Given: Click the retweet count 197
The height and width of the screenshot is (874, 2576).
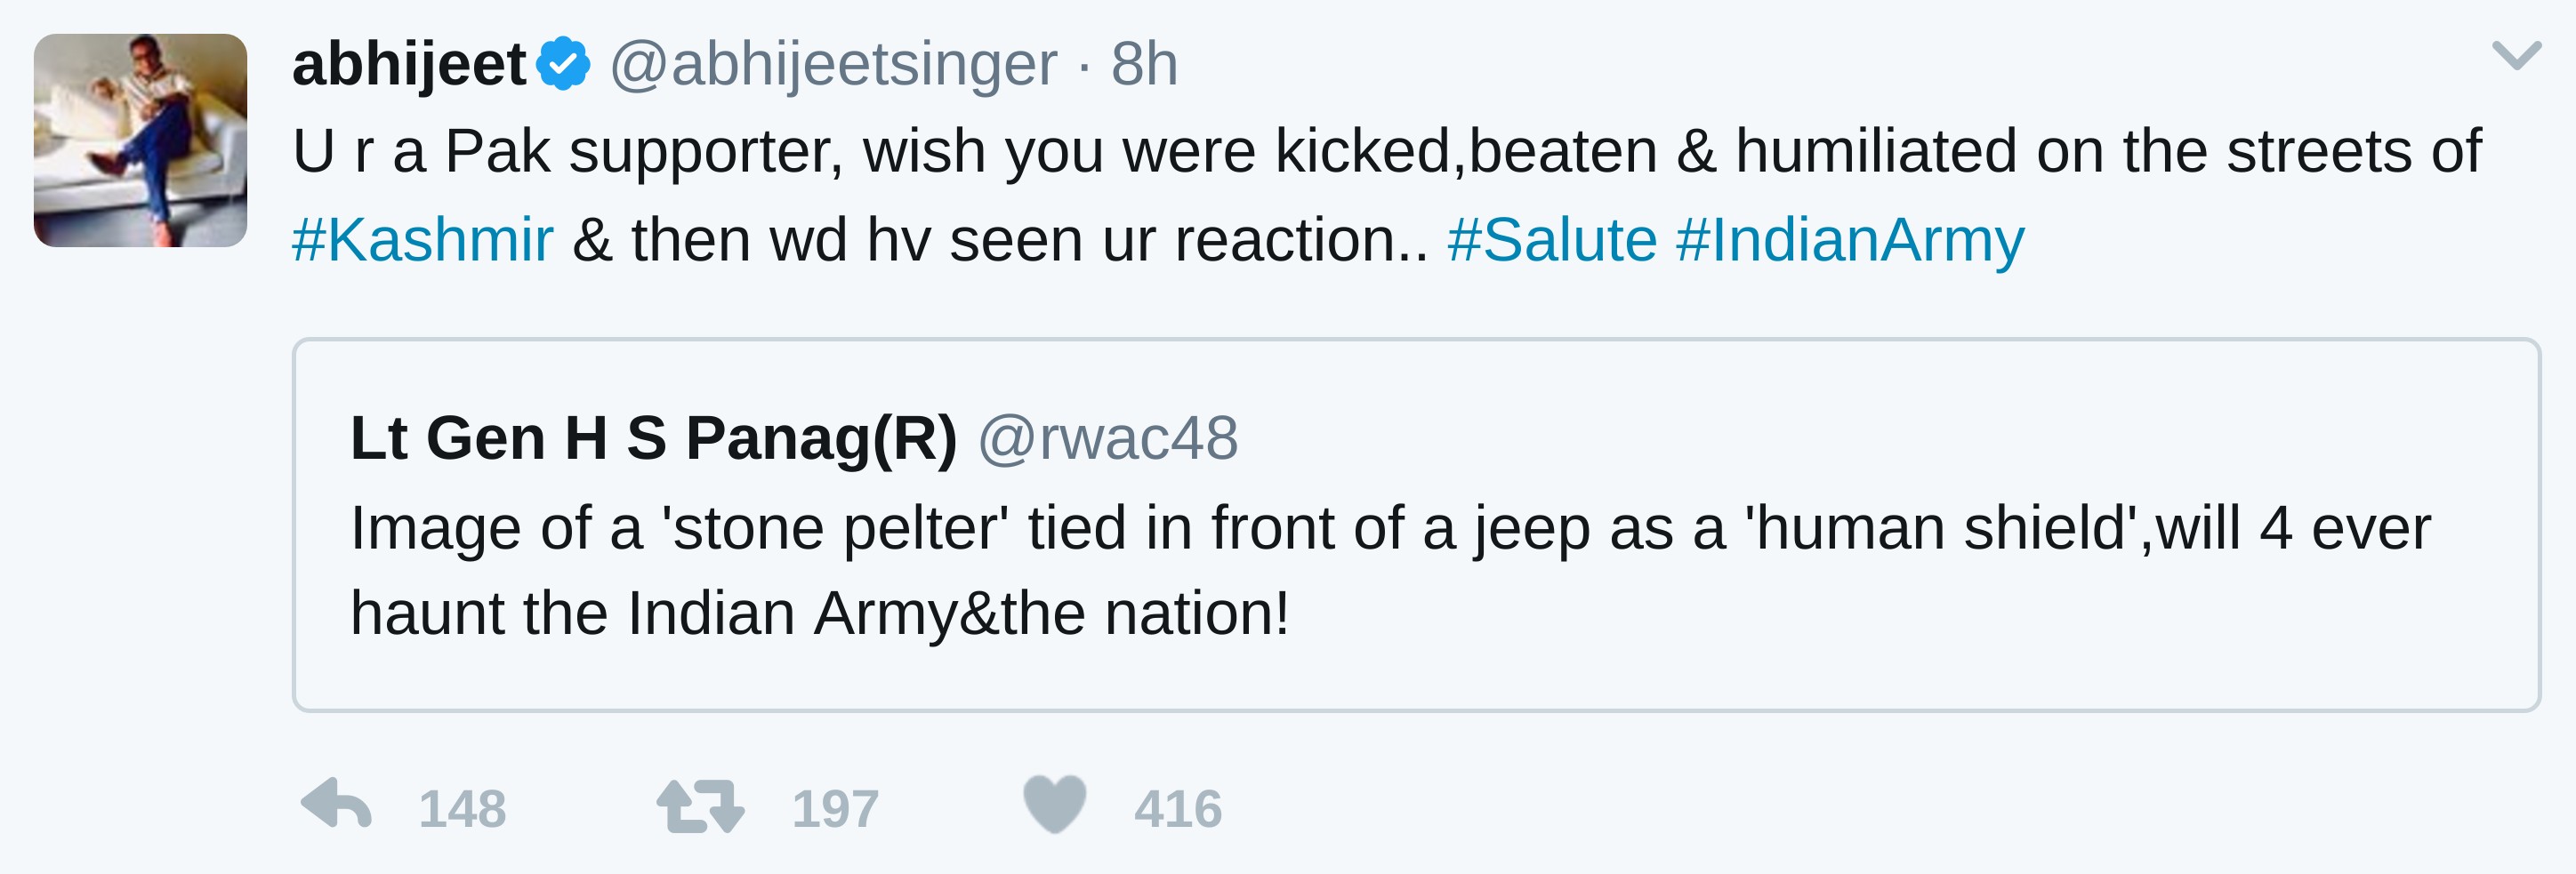Looking at the screenshot, I should (x=835, y=809).
